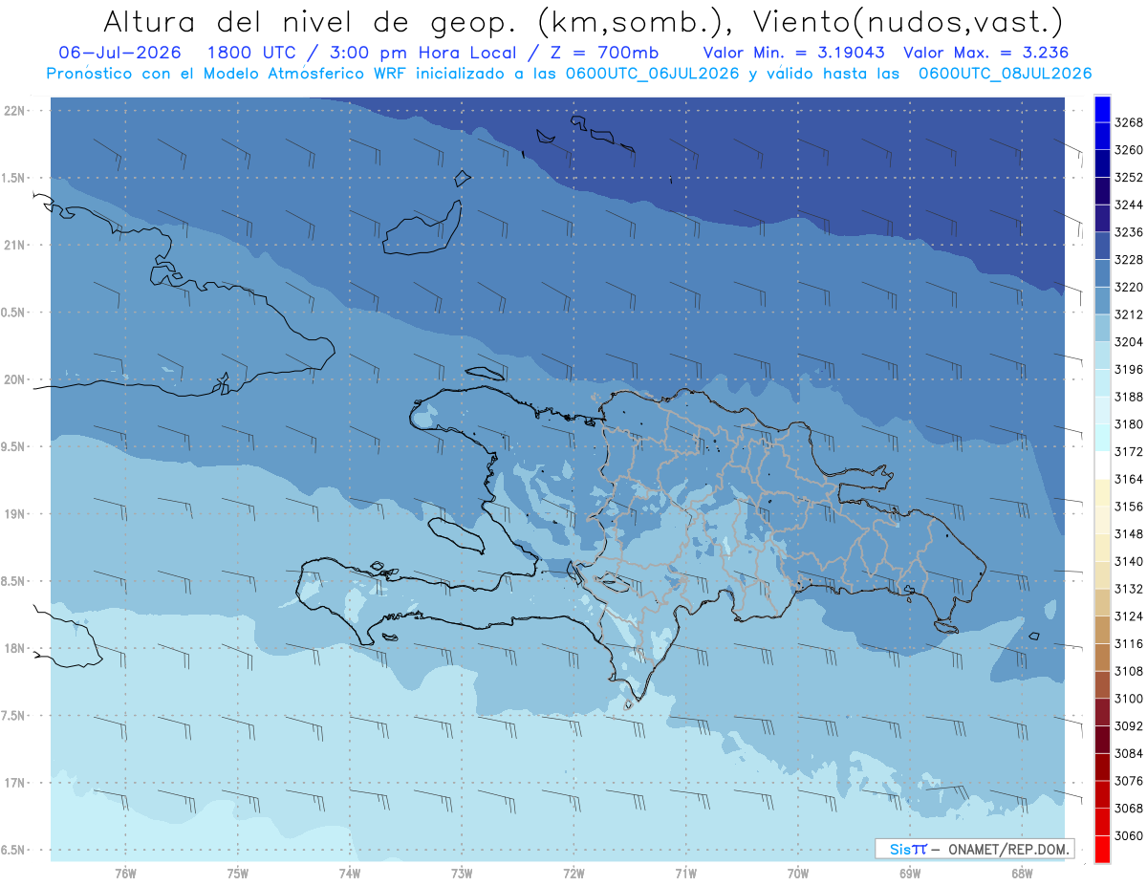
Task: Click the legend swatch between 3236 and 3228
Action: tap(1101, 246)
